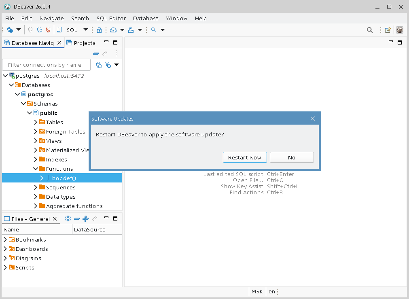Image resolution: width=409 pixels, height=299 pixels.
Task: Collapse the postgres localhost connection node
Action: (x=5, y=76)
